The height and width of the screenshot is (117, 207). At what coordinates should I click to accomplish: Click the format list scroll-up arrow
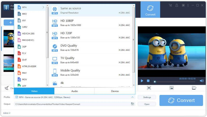(x=47, y=5)
